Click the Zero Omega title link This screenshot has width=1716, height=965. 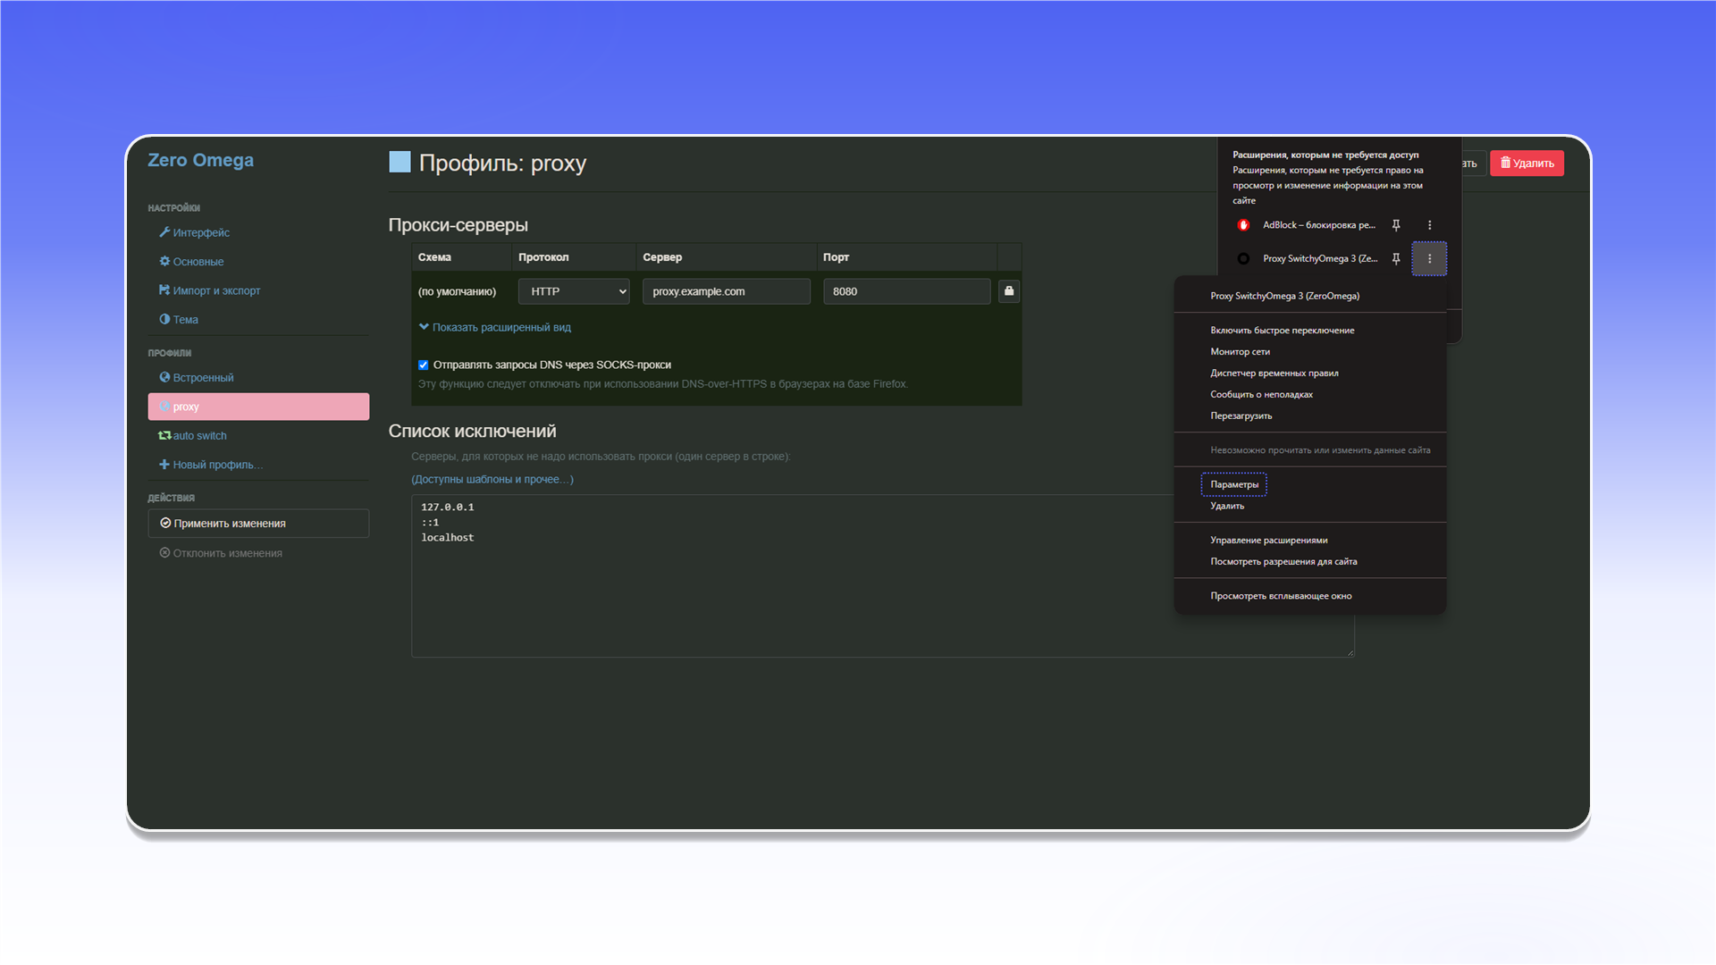(200, 160)
